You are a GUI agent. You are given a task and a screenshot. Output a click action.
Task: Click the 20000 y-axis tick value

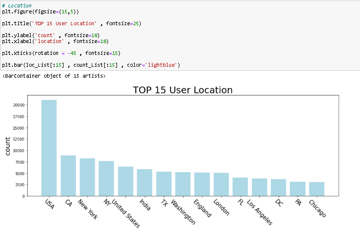tap(19, 105)
